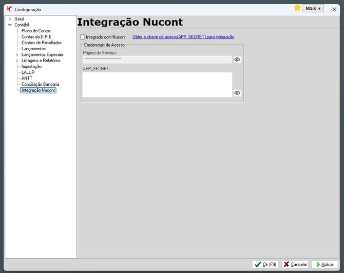The image size is (344, 273).
Task: Reveal the APP_SECRET value with eye icon
Action: (237, 93)
